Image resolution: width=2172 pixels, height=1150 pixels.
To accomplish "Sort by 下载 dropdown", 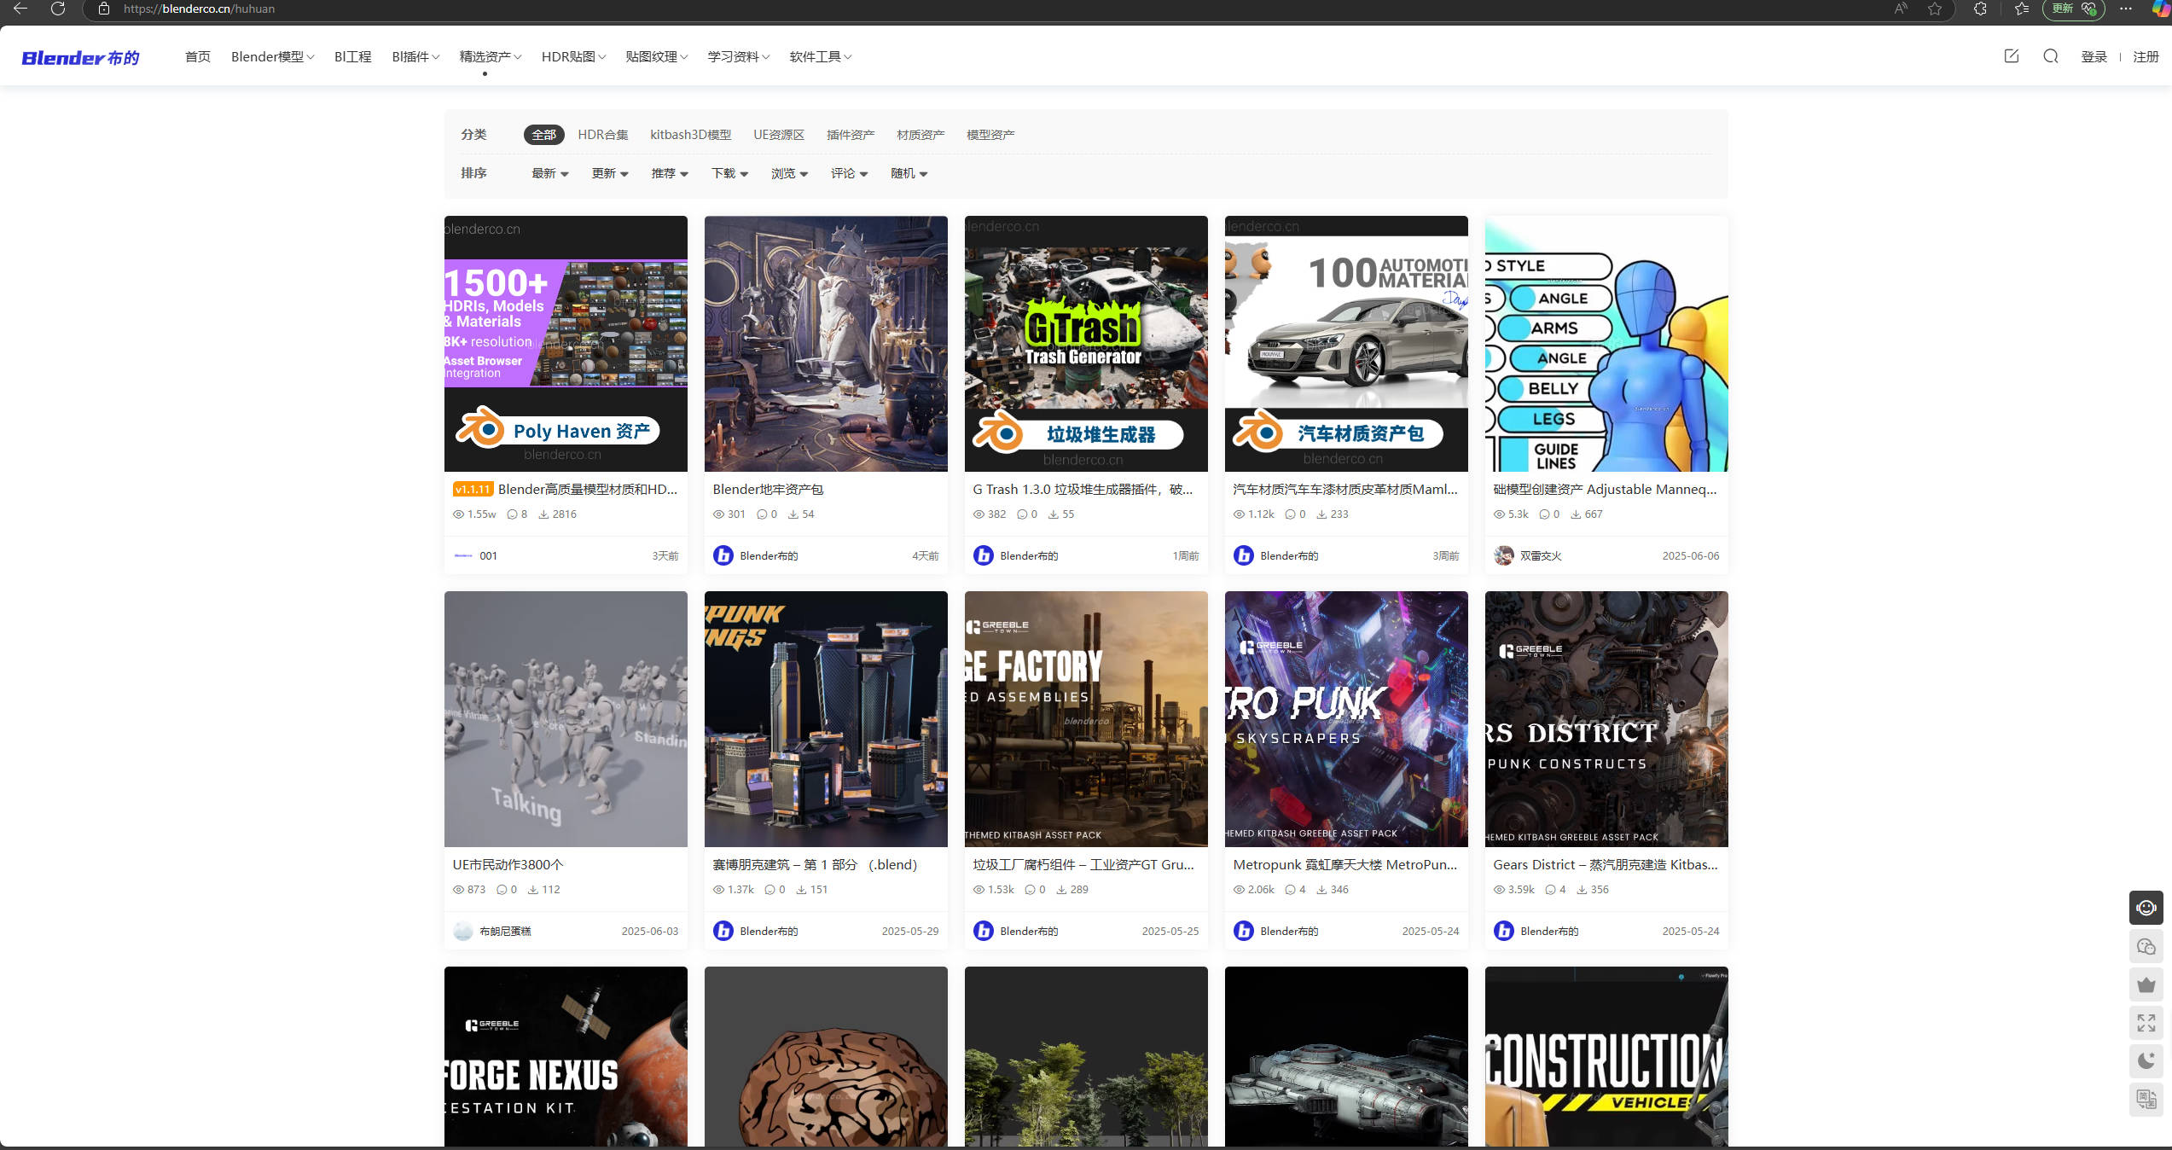I will pos(729,173).
